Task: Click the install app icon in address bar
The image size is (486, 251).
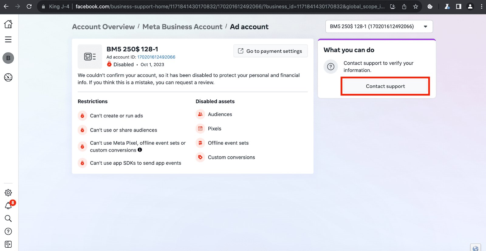Action: pos(392,7)
